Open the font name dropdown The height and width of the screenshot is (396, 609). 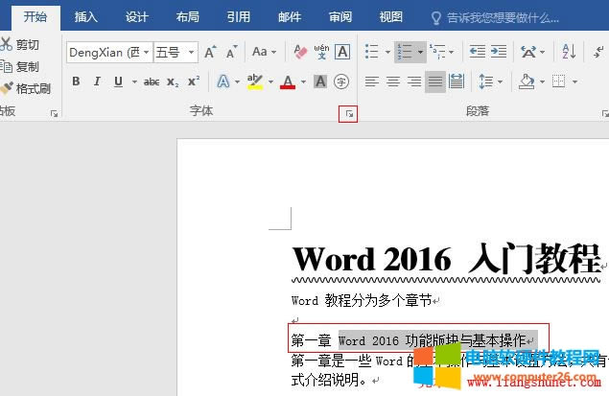tap(146, 52)
